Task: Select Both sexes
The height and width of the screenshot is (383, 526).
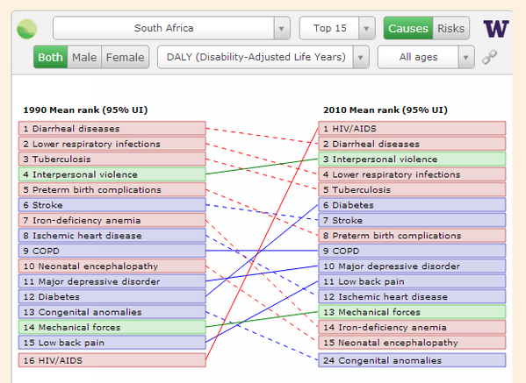Action: click(51, 57)
